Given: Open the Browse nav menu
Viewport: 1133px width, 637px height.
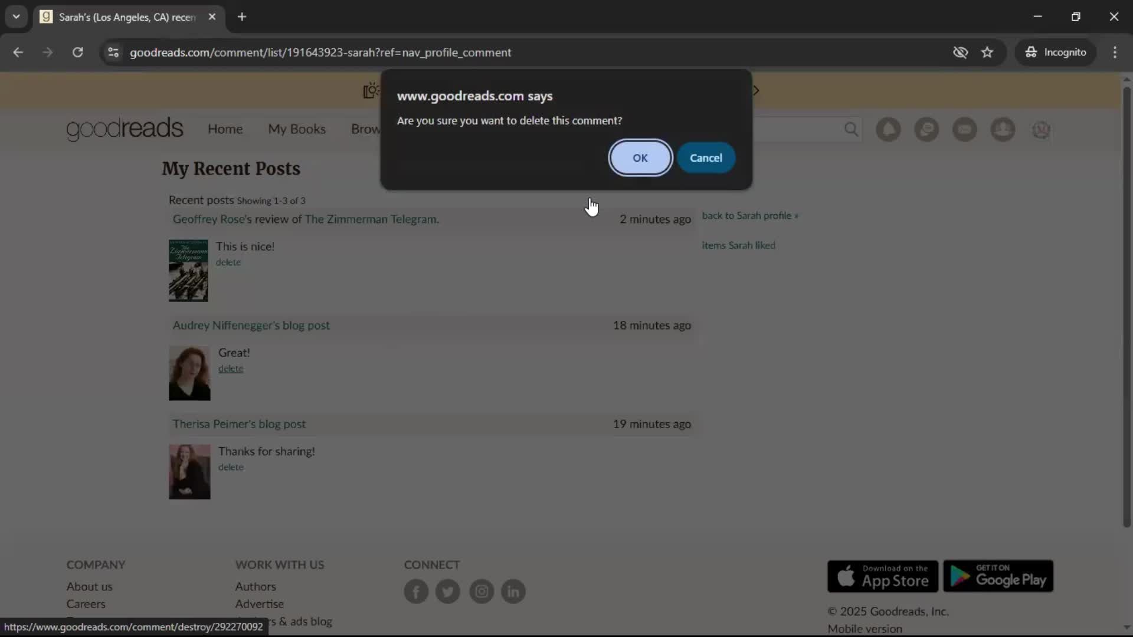Looking at the screenshot, I should [366, 129].
